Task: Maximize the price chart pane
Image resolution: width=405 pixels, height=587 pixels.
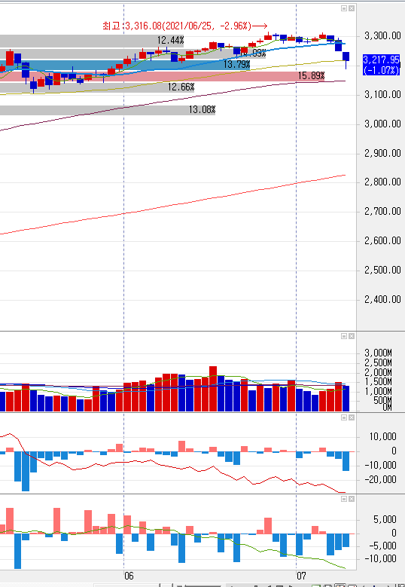Action: (x=345, y=8)
